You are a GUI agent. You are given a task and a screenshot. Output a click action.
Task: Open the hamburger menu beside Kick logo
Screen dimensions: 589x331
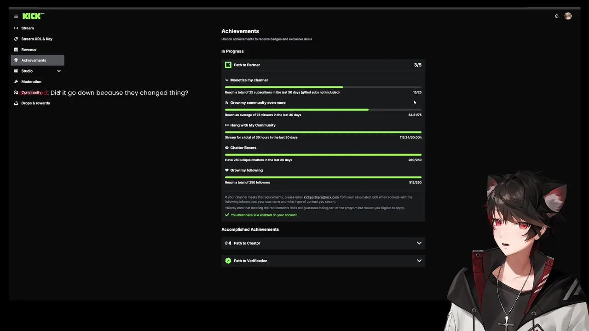pyautogui.click(x=16, y=16)
